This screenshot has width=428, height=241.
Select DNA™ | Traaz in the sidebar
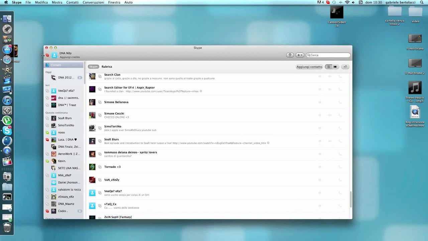pyautogui.click(x=64, y=105)
